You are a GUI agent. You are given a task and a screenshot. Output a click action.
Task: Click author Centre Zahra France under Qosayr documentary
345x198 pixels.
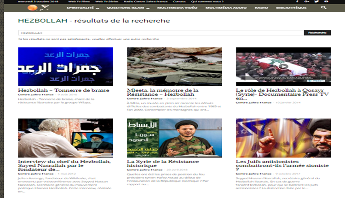click(x=253, y=103)
